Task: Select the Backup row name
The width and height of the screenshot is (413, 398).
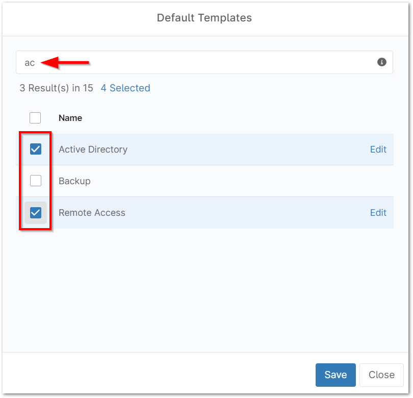Action: click(x=74, y=181)
